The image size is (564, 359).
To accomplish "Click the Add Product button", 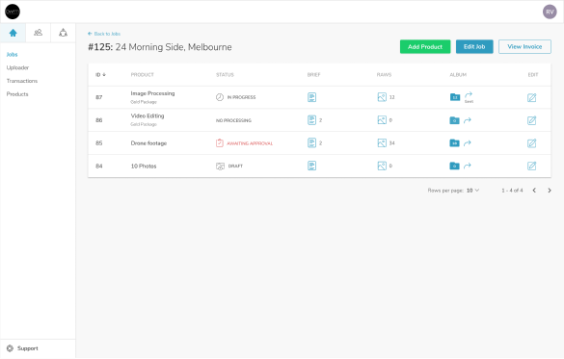I will (x=425, y=46).
